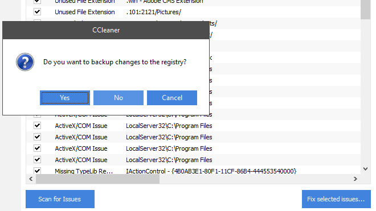Click the horizontal scrollbar thumb
376x211 pixels.
click(97, 179)
